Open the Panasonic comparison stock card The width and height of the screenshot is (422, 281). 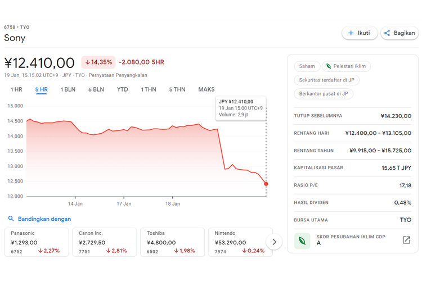[x=37, y=242]
